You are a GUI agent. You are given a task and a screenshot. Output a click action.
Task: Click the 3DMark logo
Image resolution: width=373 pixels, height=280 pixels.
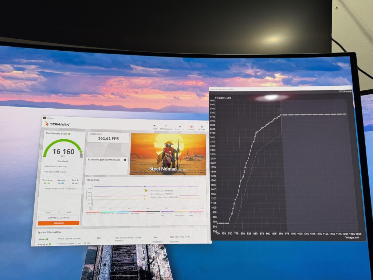[x=57, y=124]
